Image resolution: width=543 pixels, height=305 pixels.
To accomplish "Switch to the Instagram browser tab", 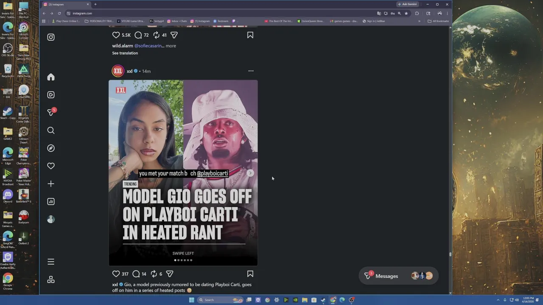I will [x=66, y=4].
